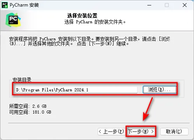194x140 pixels.
Task: Click the 安装程序将把 PyCharm instruction paragraph
Action: click(x=89, y=41)
